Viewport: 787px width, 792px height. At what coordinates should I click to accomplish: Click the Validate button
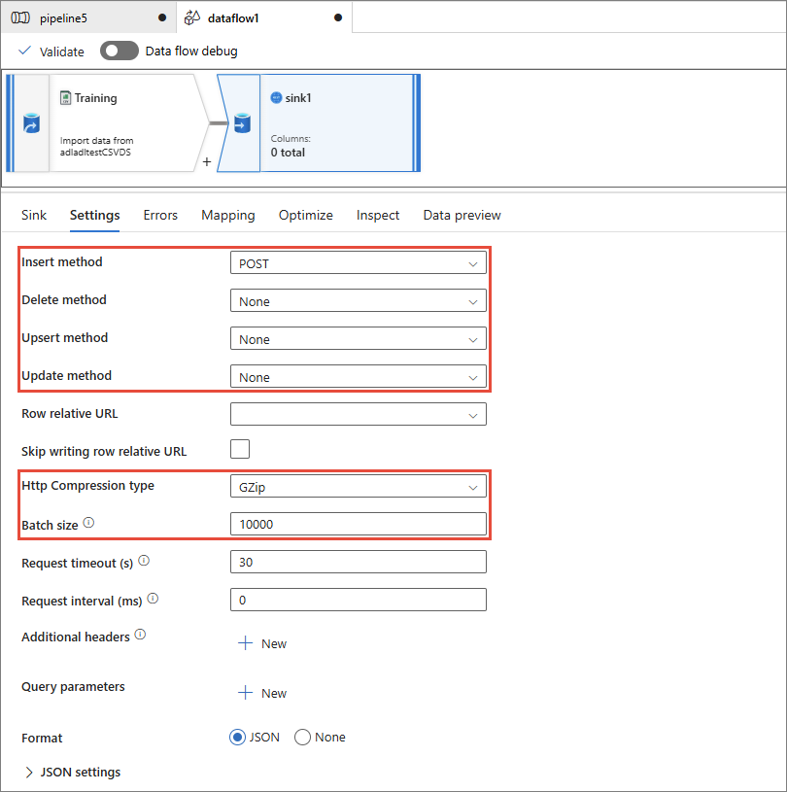(51, 51)
